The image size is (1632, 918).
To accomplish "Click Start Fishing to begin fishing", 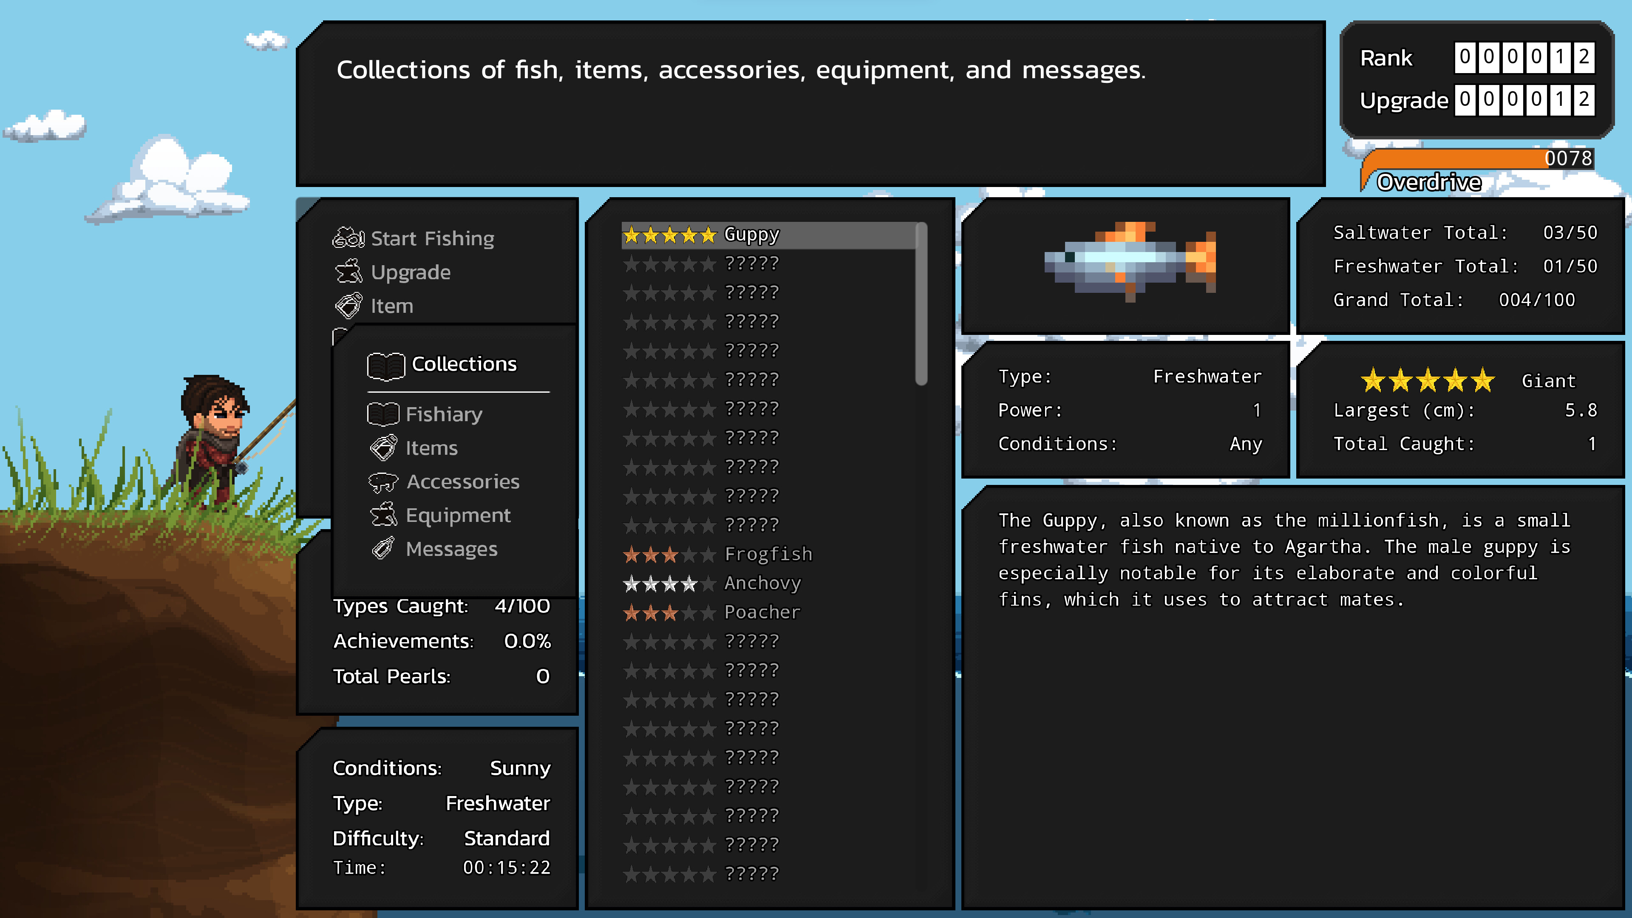I will (x=432, y=238).
